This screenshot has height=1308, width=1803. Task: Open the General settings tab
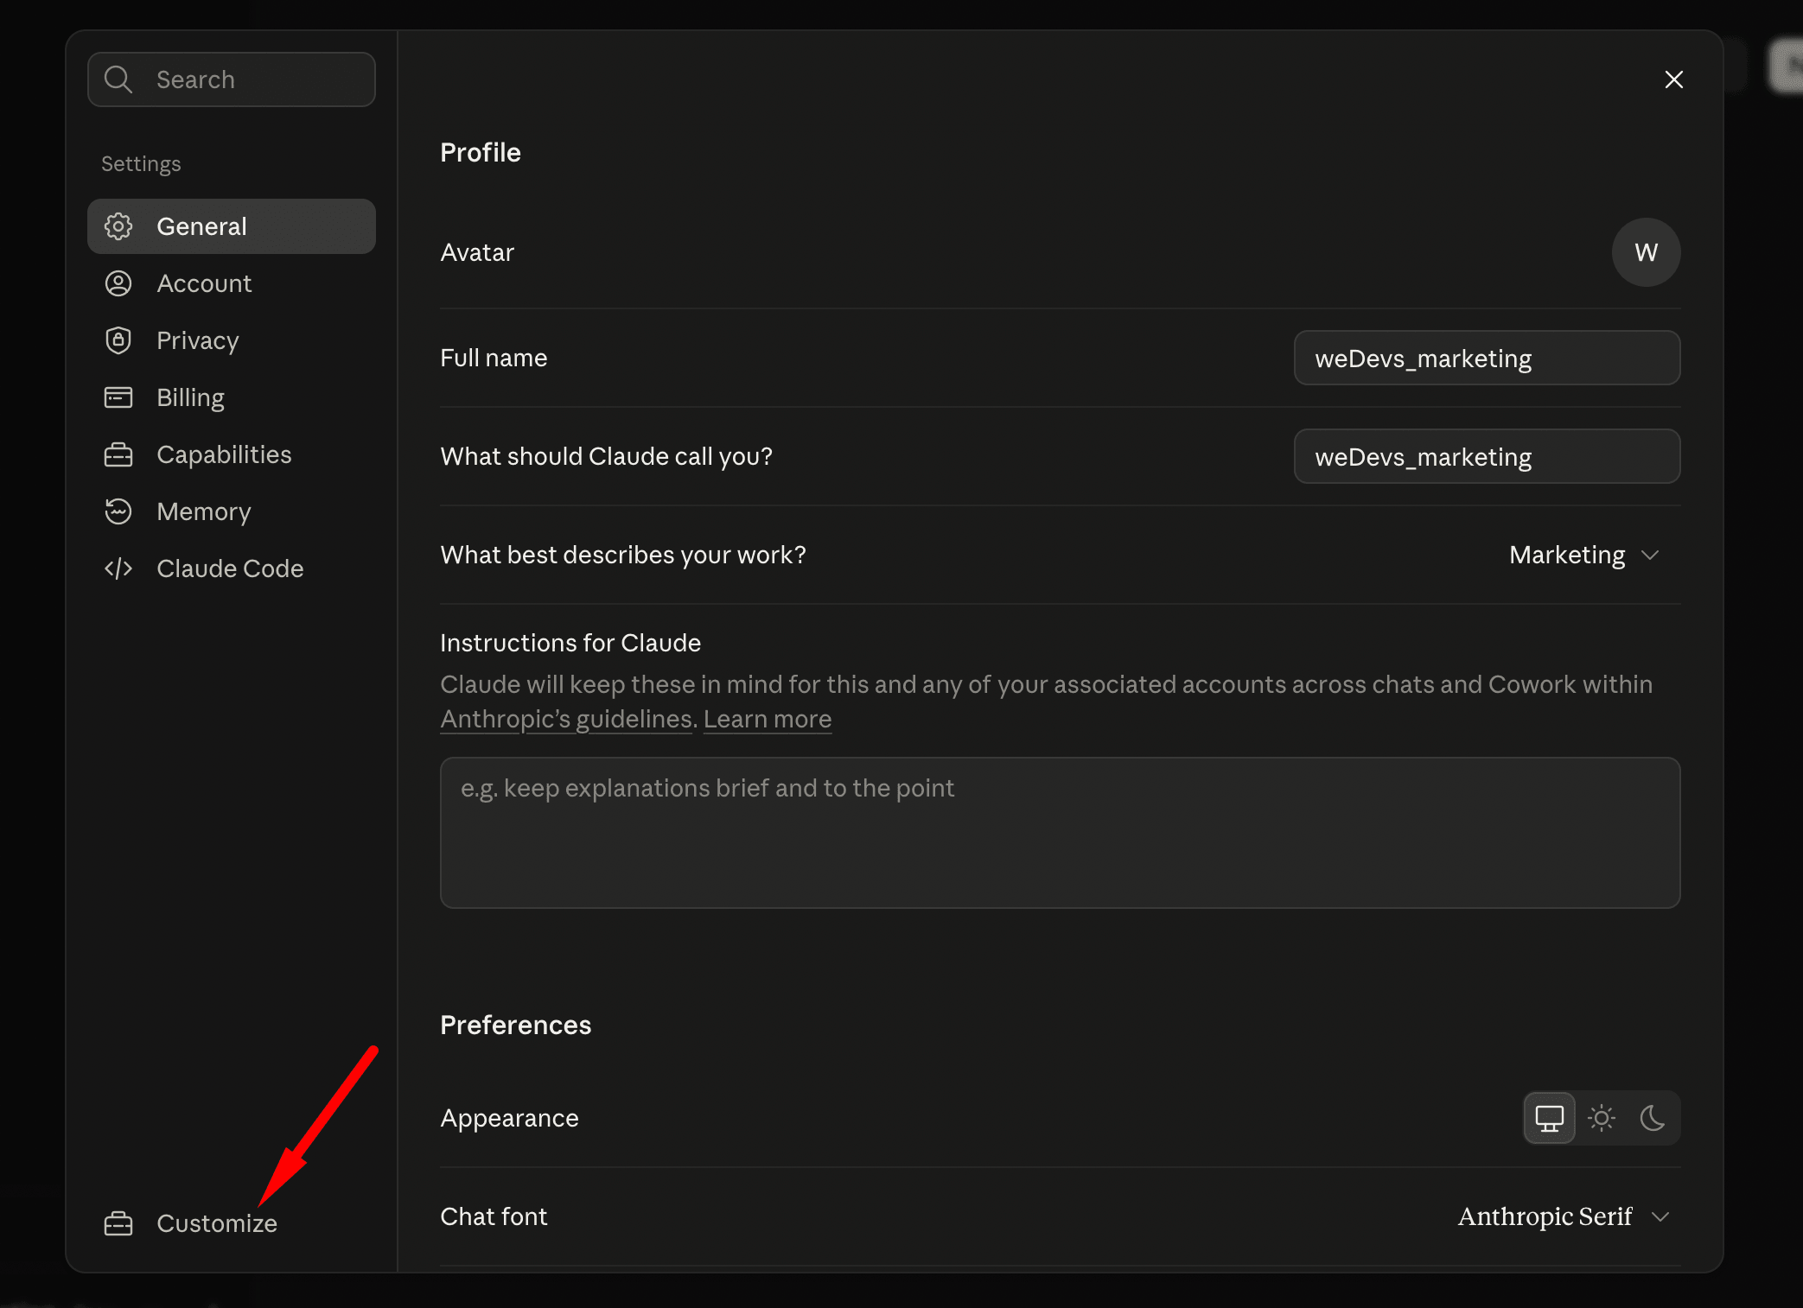[232, 226]
